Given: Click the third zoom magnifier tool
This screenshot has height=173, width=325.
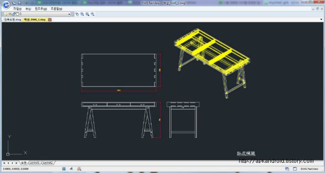Looking at the screenshot, I should [x=87, y=14].
